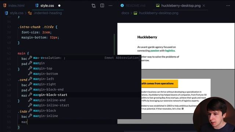Click .indented-heading breadcrumb segment

(48, 13)
